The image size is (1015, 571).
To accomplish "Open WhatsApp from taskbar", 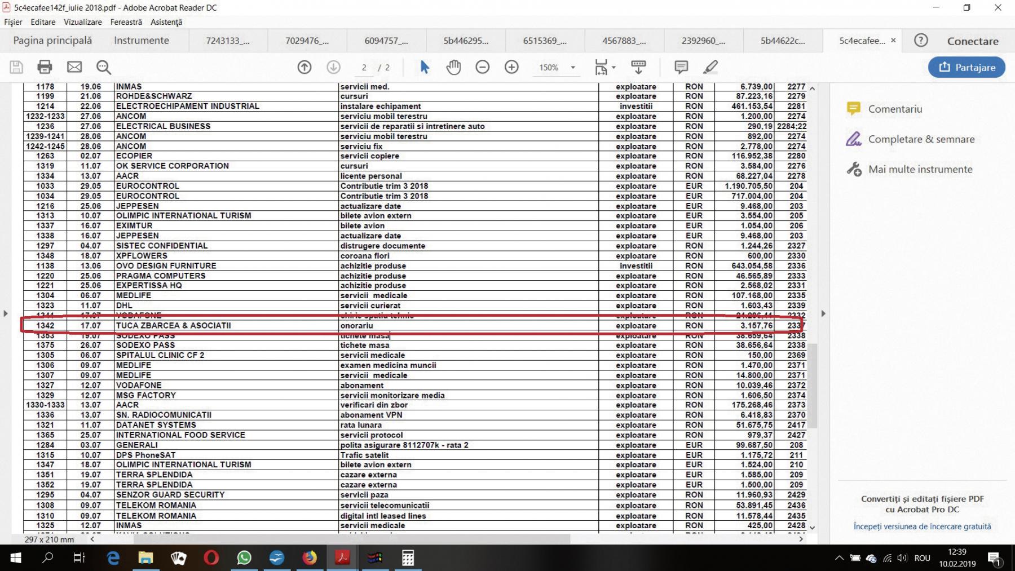I will 244,558.
